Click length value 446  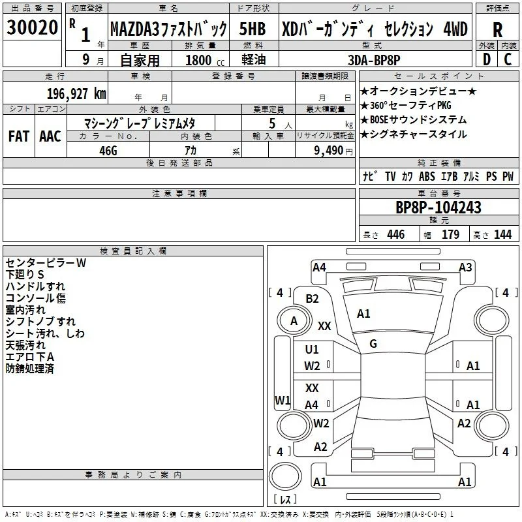(x=396, y=234)
